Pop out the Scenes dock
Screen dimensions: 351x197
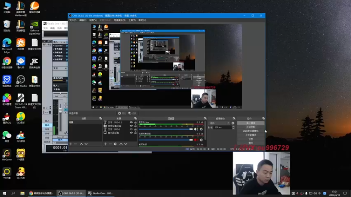tap(100, 119)
